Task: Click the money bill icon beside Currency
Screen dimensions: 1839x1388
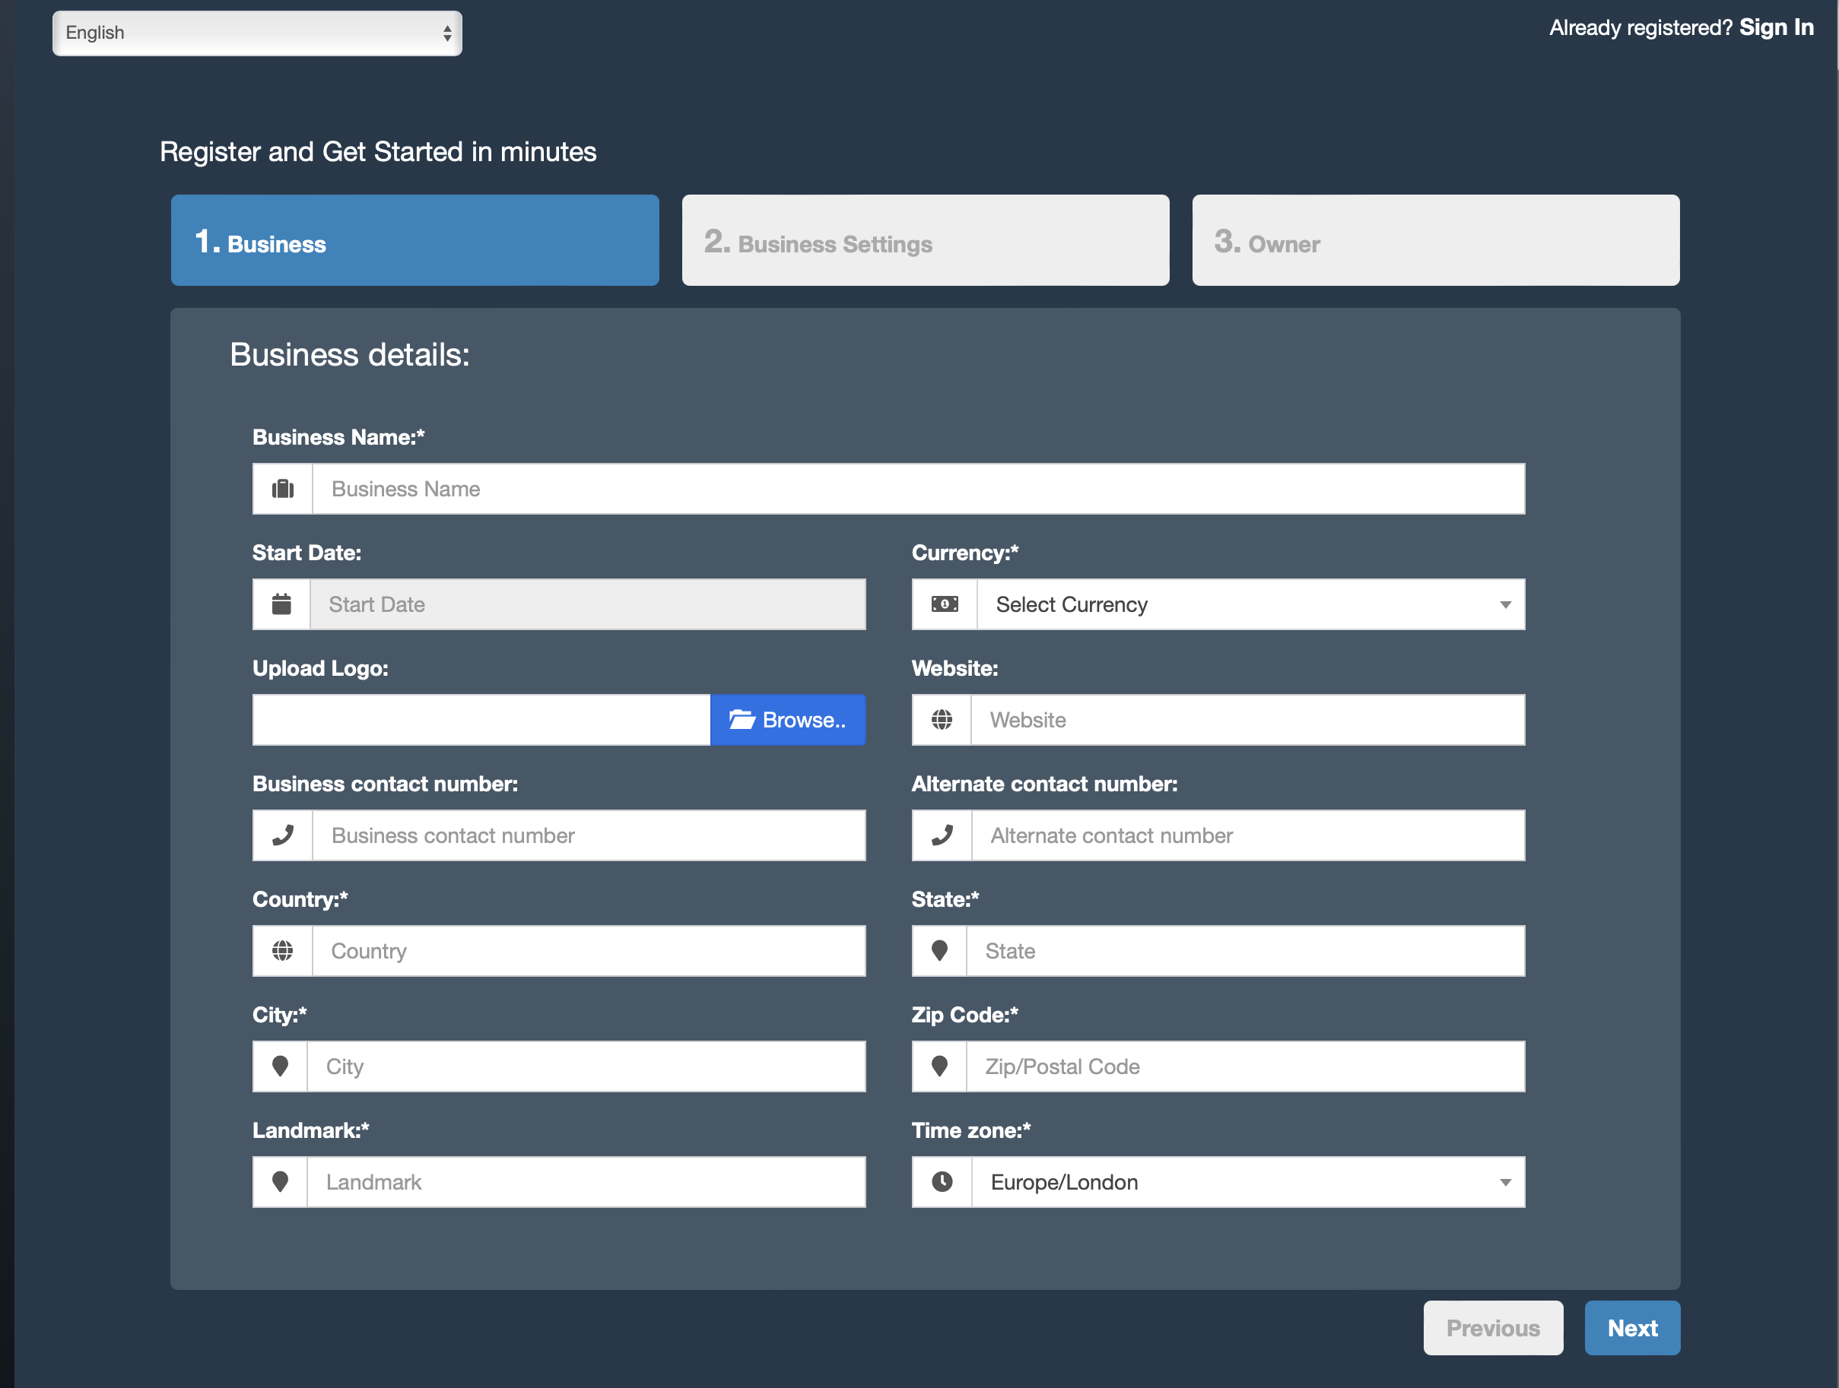Action: (x=945, y=604)
